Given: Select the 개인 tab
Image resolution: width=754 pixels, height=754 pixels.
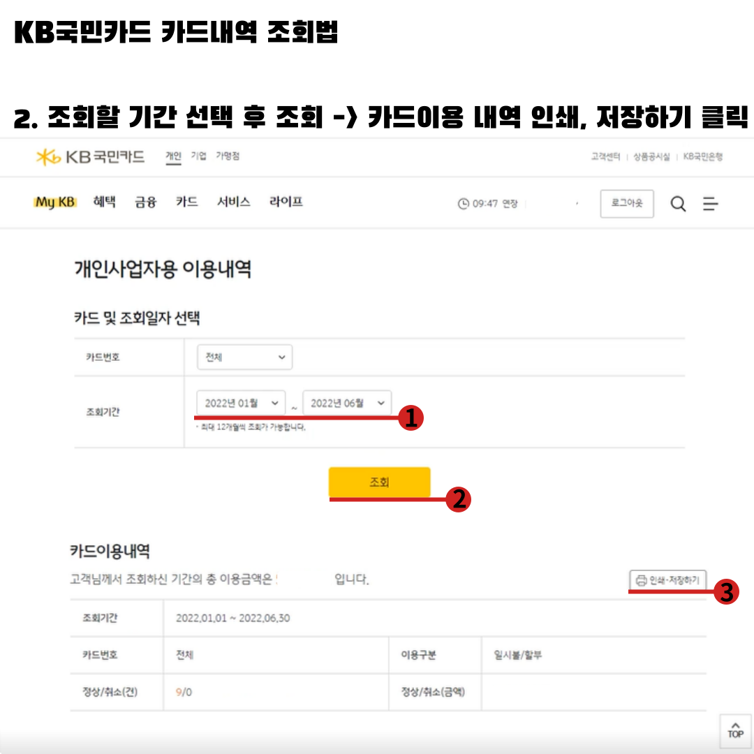Looking at the screenshot, I should 173,156.
